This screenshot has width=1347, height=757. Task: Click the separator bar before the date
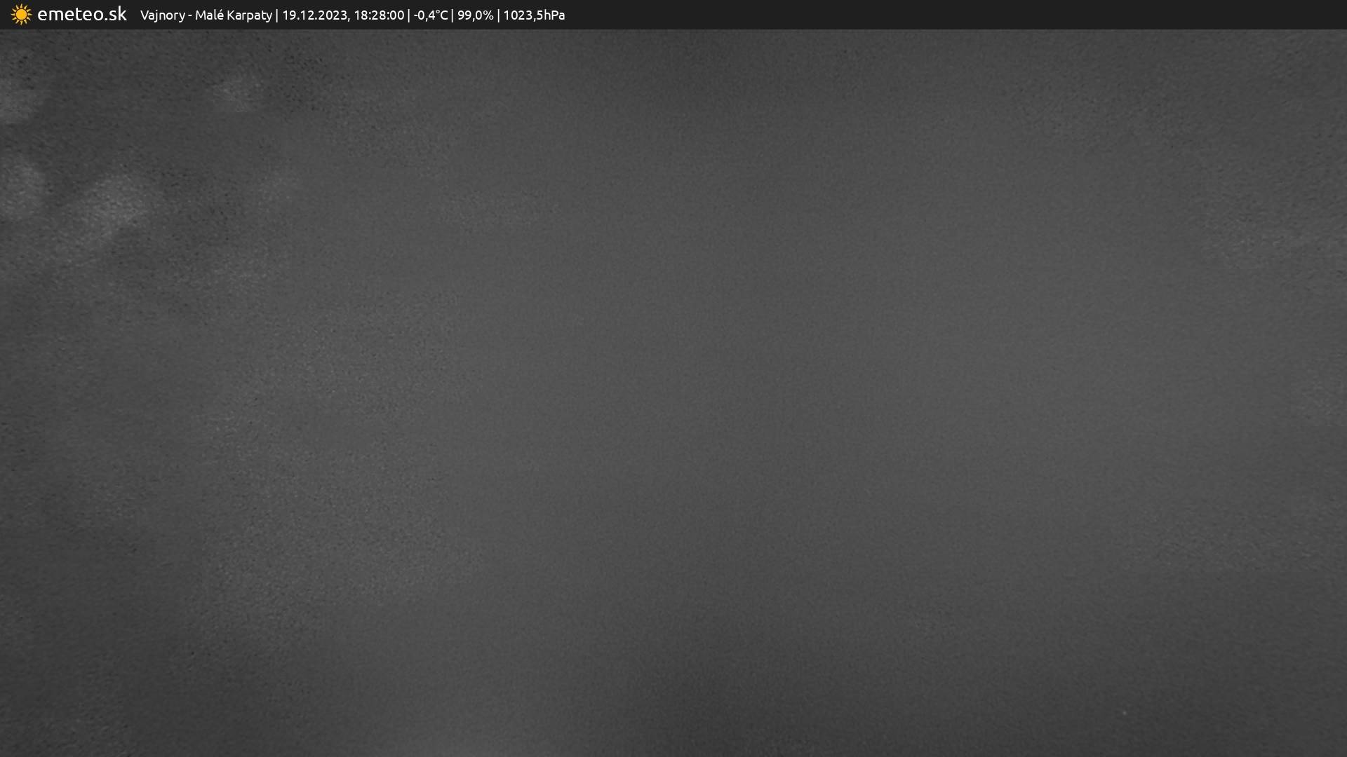[276, 15]
